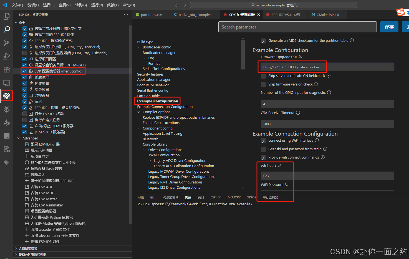Click the Firmware Upgrade URL text field
Image resolution: width=409 pixels, height=259 pixels.
[327, 67]
